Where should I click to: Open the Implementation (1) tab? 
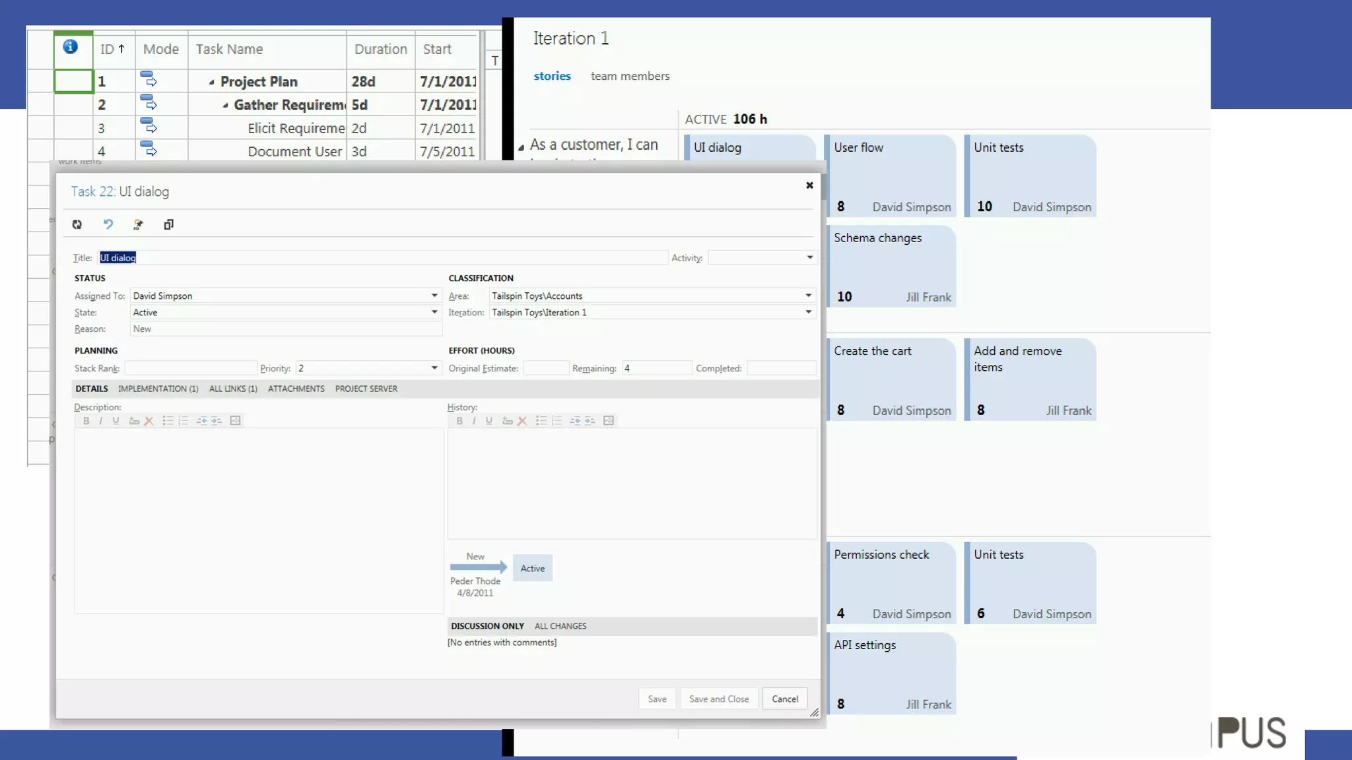(158, 389)
